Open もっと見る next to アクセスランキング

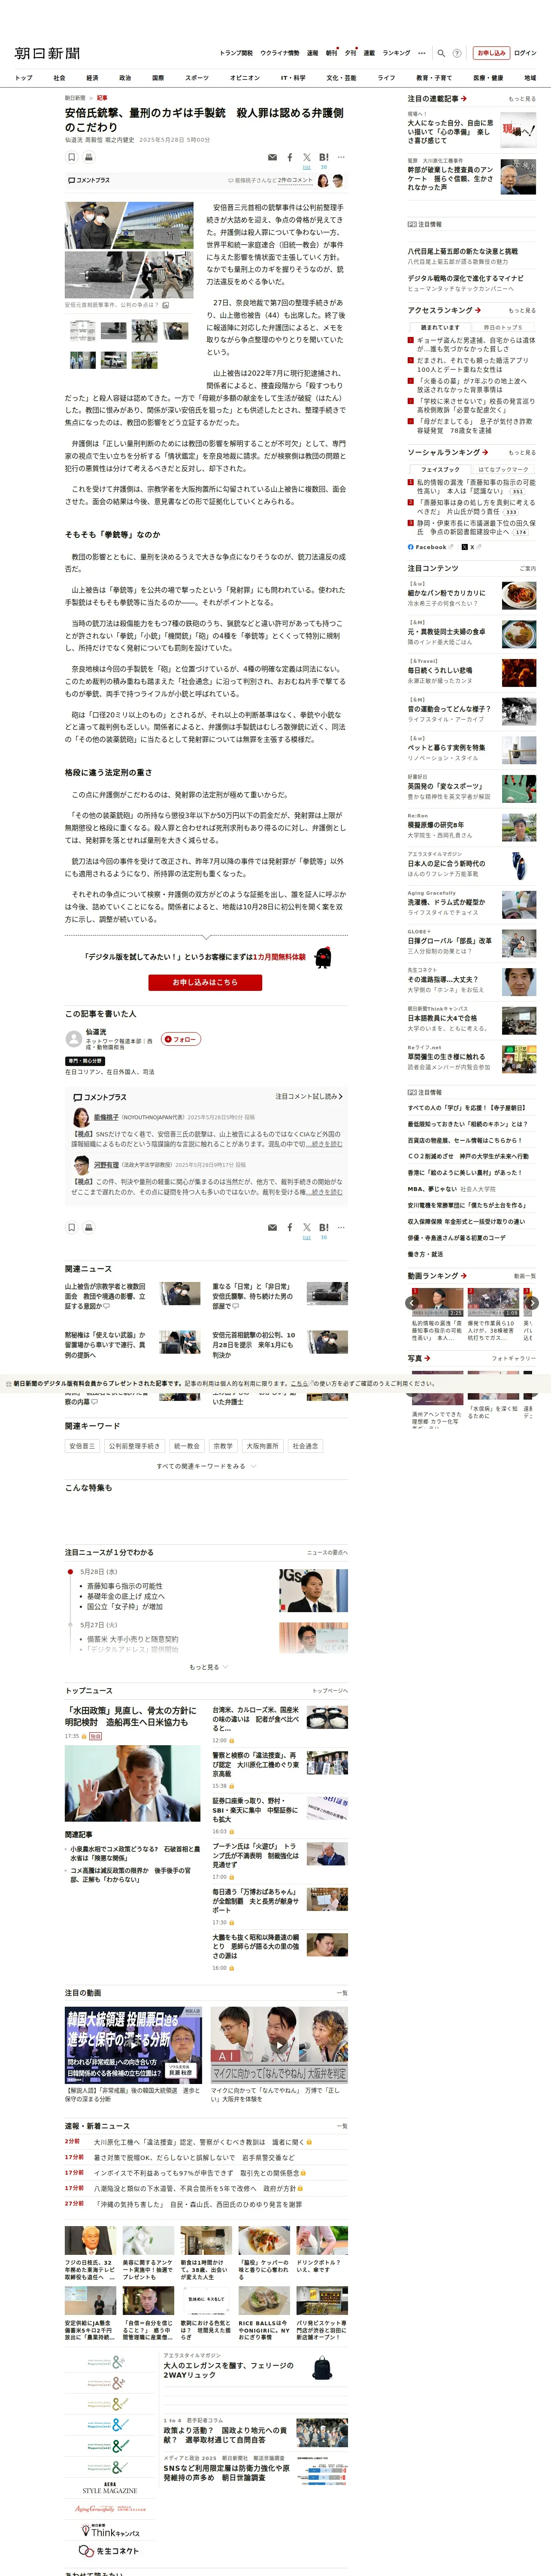(x=522, y=310)
